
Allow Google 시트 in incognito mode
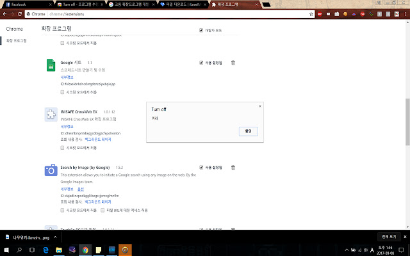coord(62,92)
